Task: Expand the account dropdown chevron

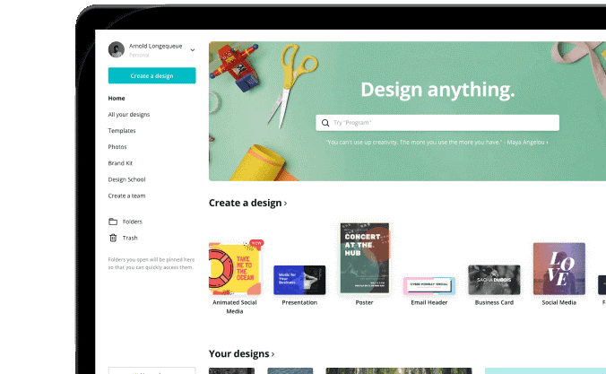Action: coord(193,50)
